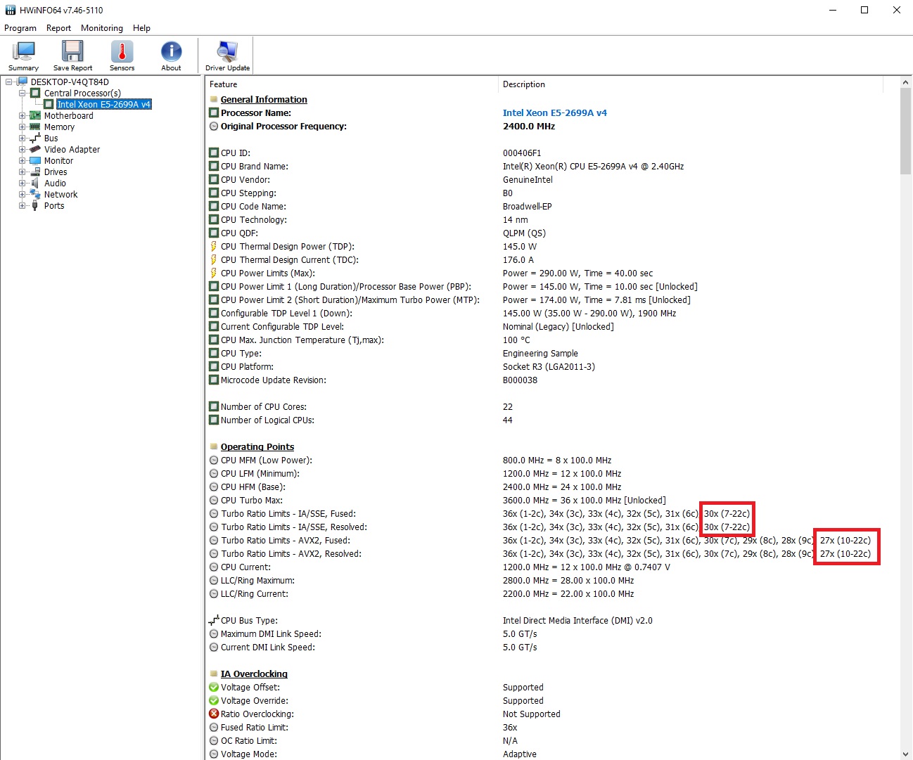
Task: Click the Maximum DMI Link Speed label
Action: (x=271, y=634)
